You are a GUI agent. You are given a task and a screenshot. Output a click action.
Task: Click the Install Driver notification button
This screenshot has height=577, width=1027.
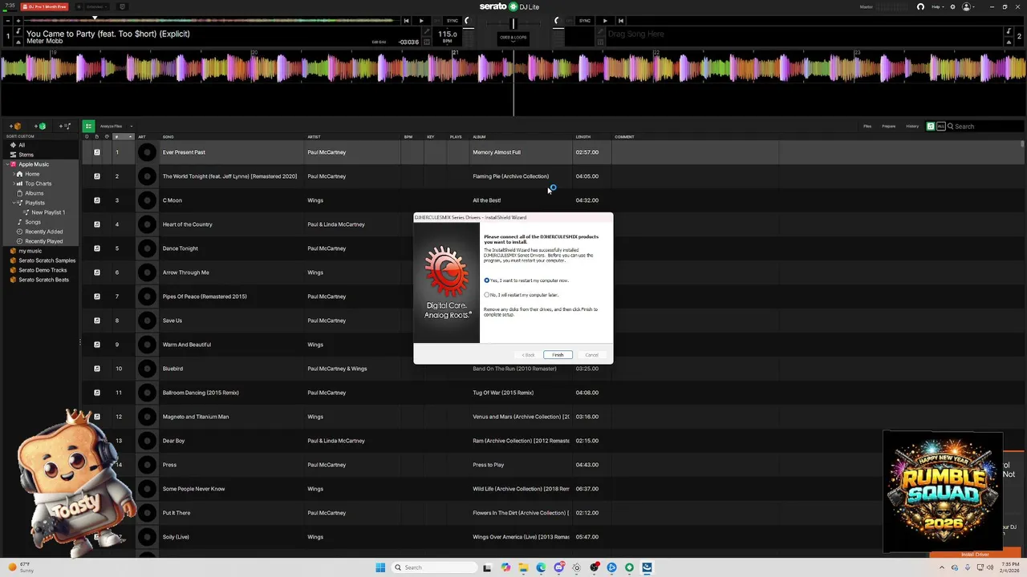tap(976, 555)
